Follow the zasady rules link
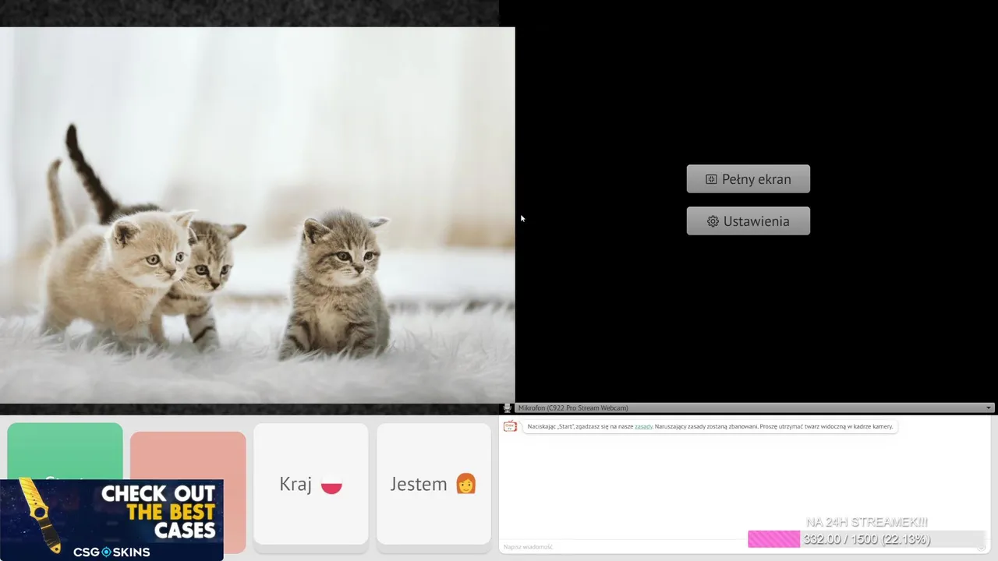Screen dimensions: 998x561 (643, 427)
